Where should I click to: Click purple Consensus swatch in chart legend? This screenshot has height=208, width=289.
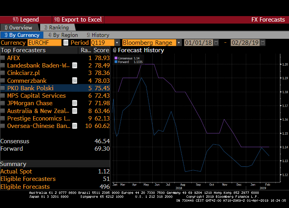pyautogui.click(x=116, y=58)
